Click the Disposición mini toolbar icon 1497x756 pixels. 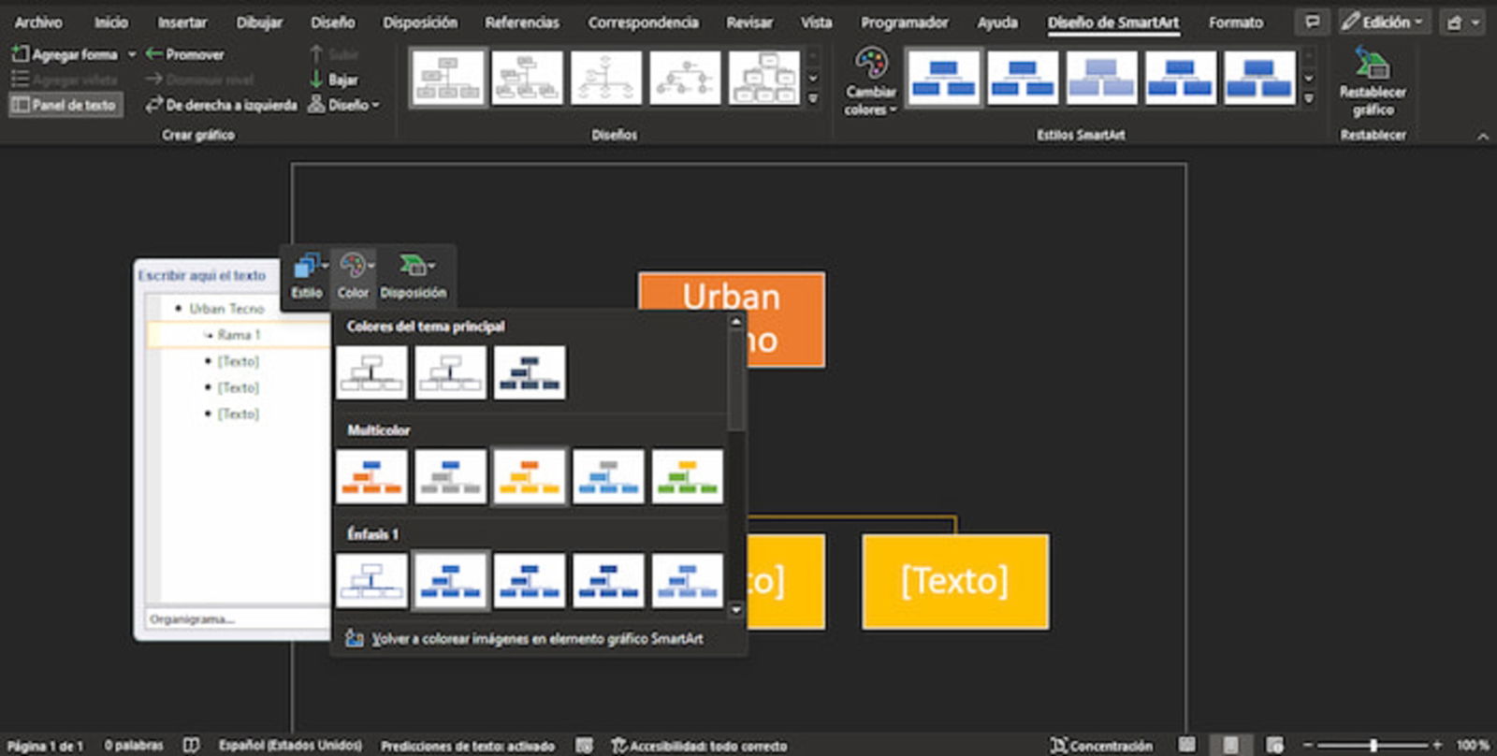(x=414, y=276)
